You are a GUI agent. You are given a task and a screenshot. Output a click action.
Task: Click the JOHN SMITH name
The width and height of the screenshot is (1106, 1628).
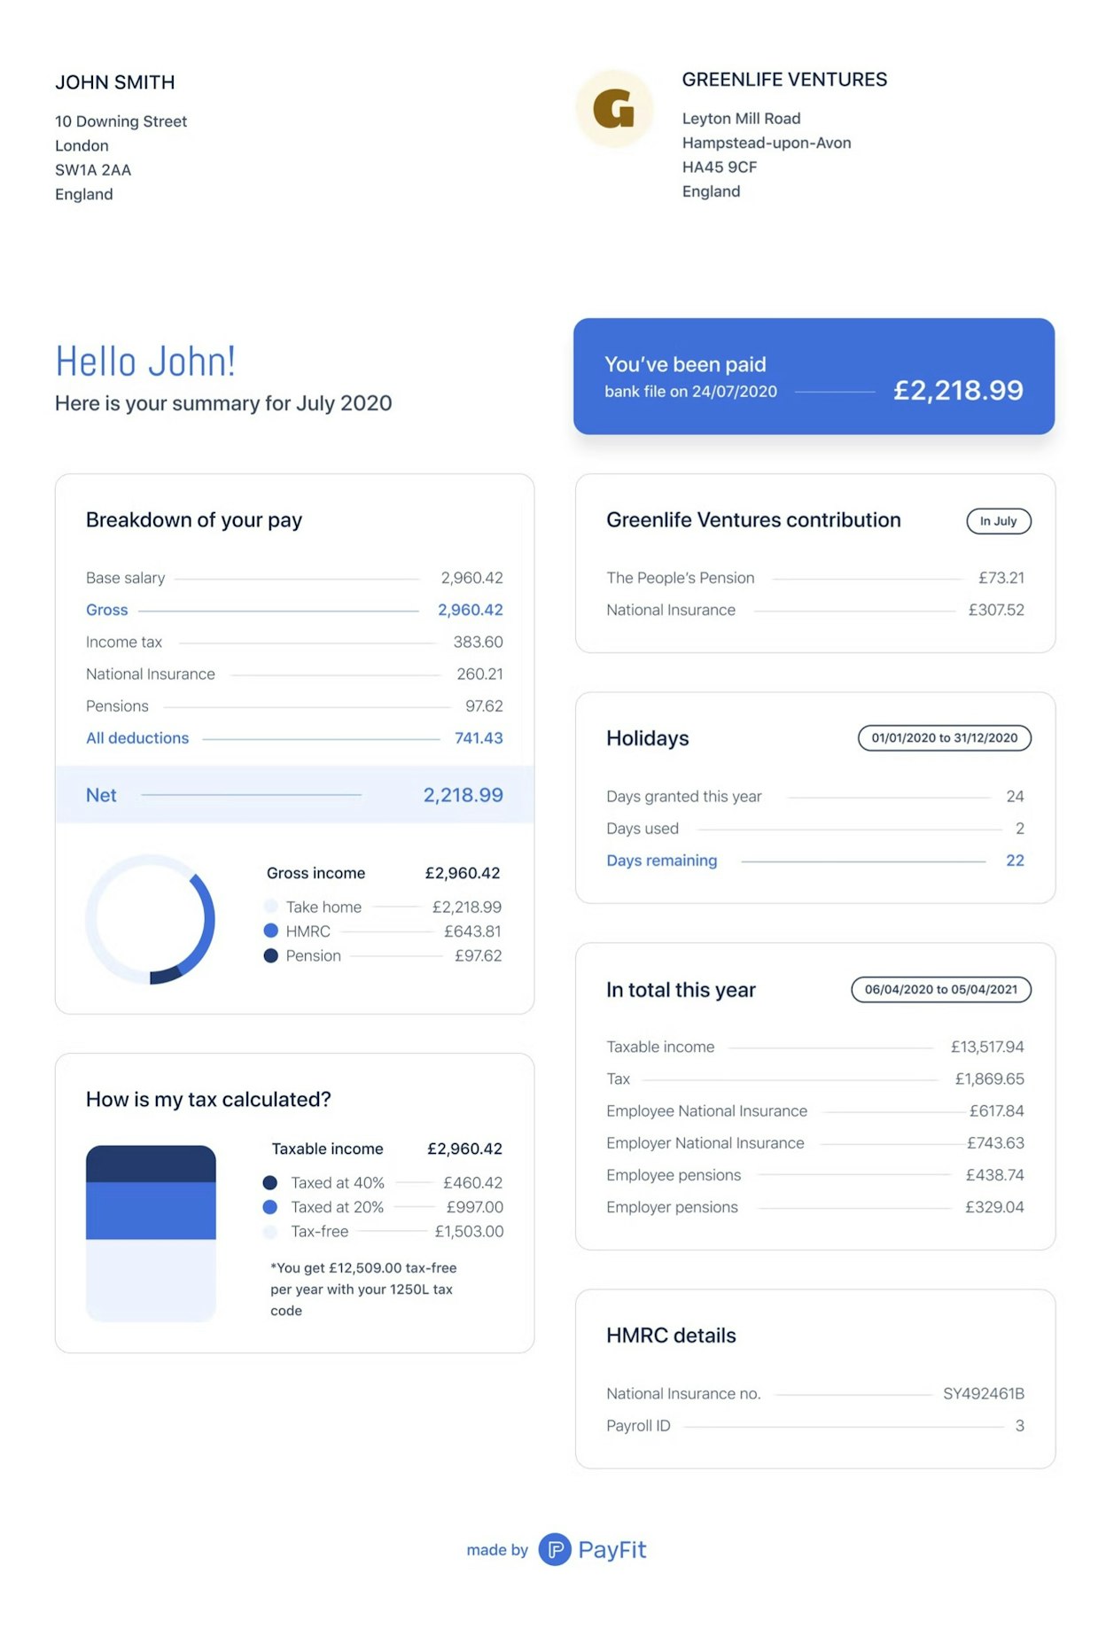(115, 82)
